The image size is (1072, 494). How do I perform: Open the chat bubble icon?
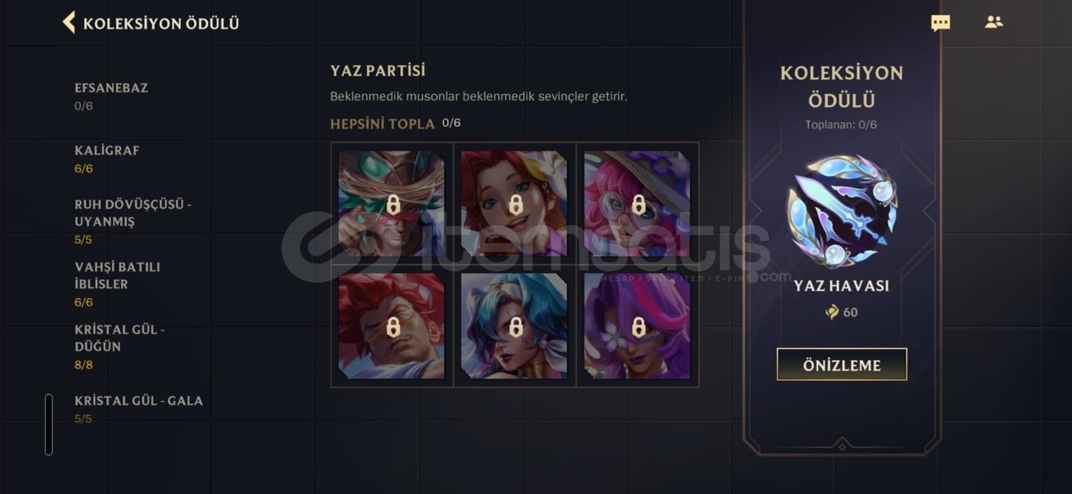[940, 23]
